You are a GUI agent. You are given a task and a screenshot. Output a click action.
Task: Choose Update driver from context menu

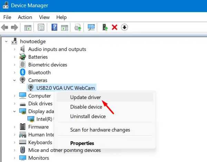click(105, 97)
